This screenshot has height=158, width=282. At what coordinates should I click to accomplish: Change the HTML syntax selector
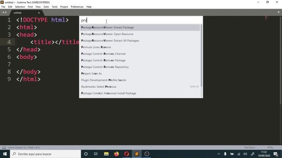click(x=270, y=147)
